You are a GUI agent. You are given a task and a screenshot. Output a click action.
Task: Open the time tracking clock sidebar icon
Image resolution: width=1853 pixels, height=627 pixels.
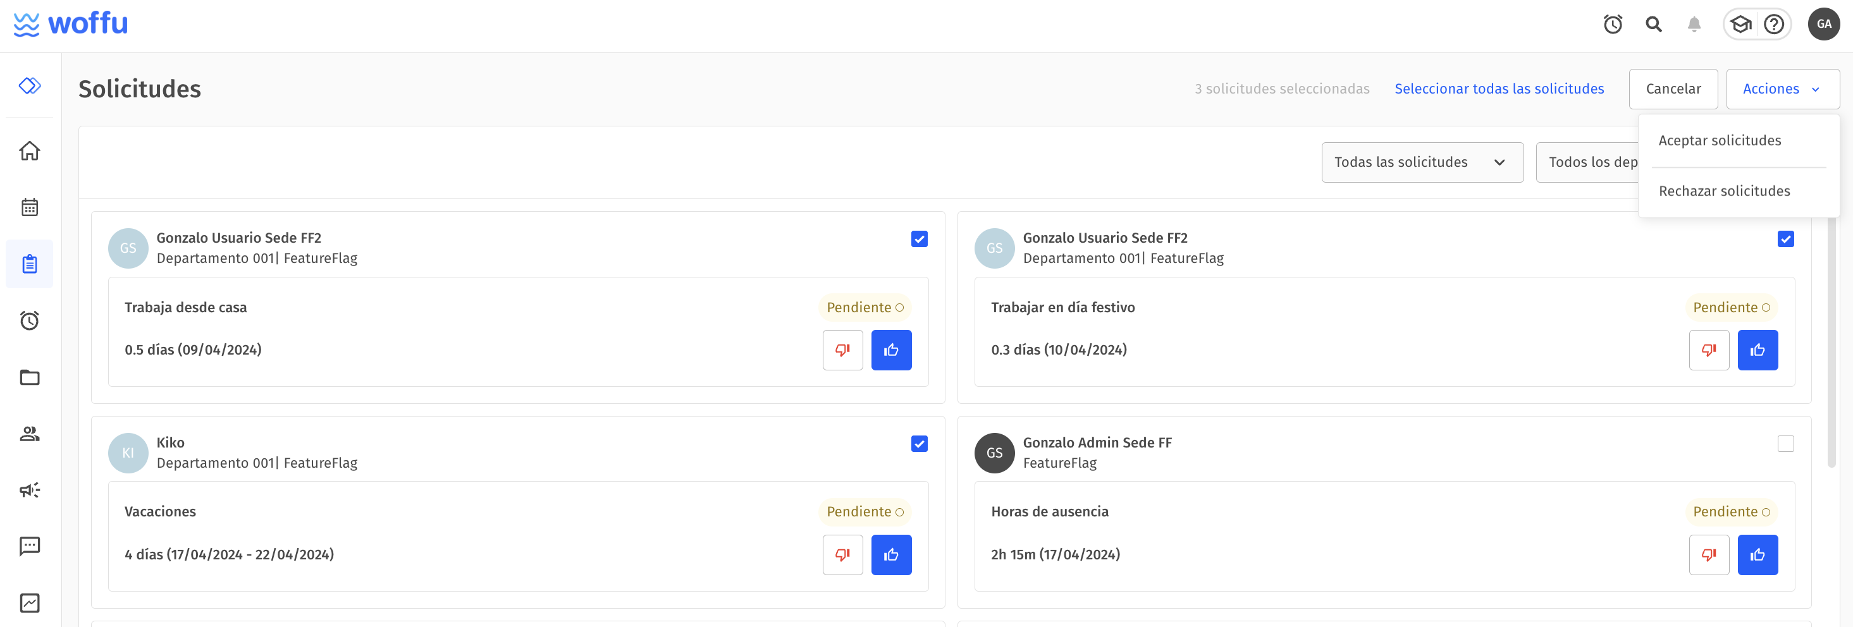click(30, 320)
